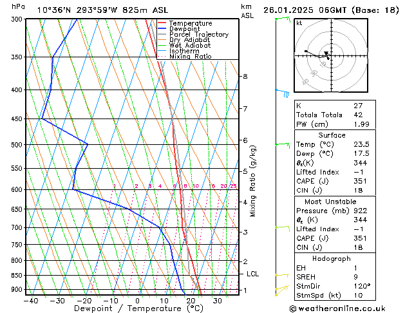Click the PW (cm) value 1.99

362,124
